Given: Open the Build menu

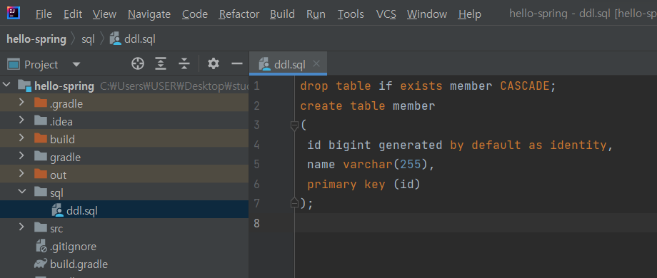Looking at the screenshot, I should tap(282, 14).
